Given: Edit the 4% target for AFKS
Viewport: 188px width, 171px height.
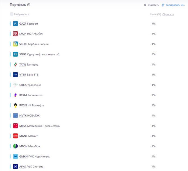Looking at the screenshot, I should pyautogui.click(x=153, y=166).
